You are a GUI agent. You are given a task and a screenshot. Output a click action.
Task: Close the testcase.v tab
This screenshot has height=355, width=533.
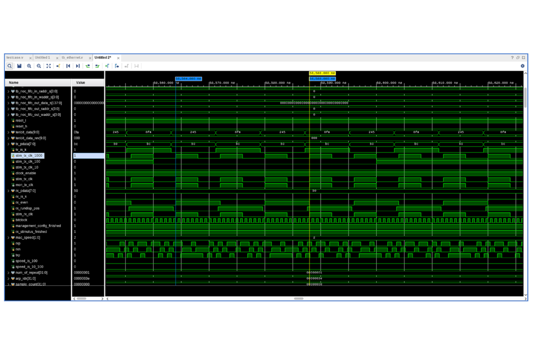coord(30,58)
